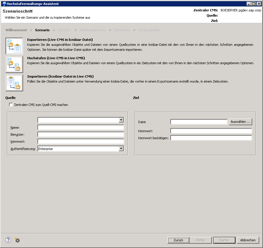Open help via question mark icon
Image resolution: width=263 pixels, height=248 pixels.
click(8, 240)
